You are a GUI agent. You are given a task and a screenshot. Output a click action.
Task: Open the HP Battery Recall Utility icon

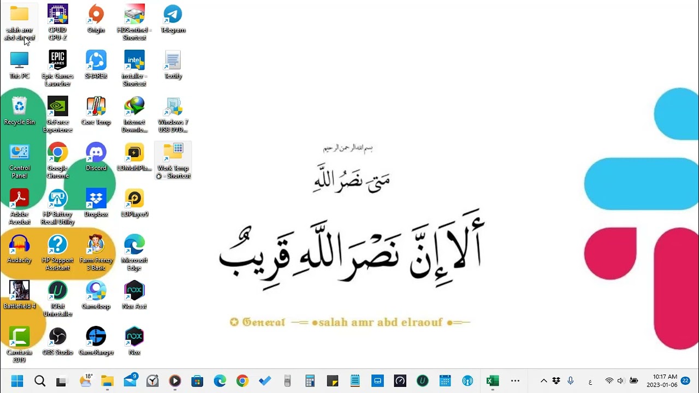pyautogui.click(x=57, y=206)
